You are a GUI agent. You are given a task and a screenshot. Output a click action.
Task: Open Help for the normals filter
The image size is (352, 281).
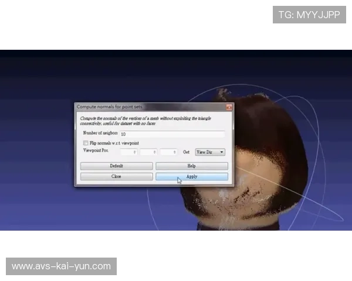point(192,166)
